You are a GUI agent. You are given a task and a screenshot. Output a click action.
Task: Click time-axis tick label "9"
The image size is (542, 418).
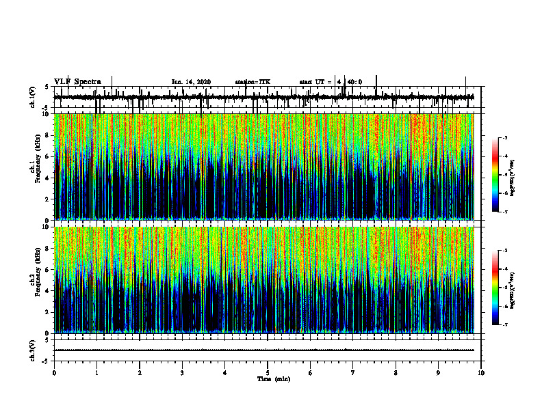pyautogui.click(x=438, y=373)
